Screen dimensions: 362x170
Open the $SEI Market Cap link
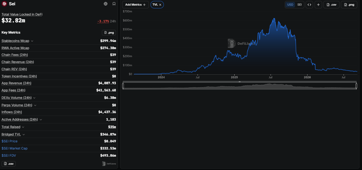coord(15,148)
